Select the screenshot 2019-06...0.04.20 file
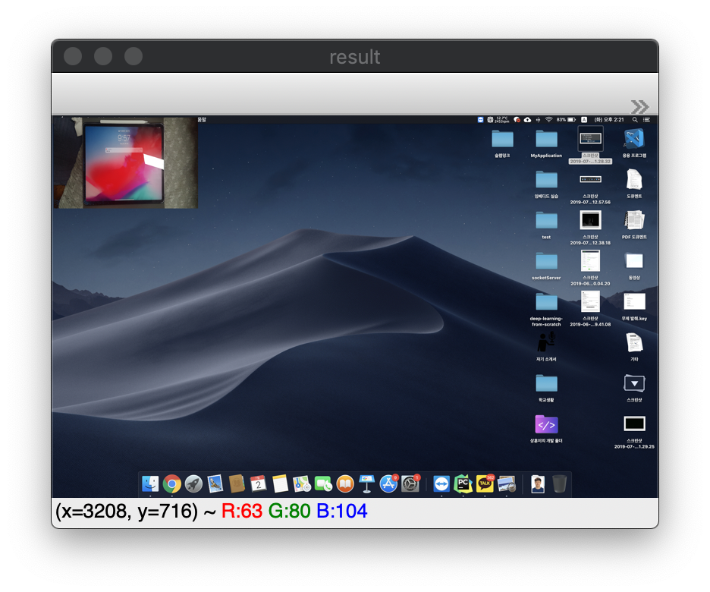The width and height of the screenshot is (710, 592). click(590, 268)
